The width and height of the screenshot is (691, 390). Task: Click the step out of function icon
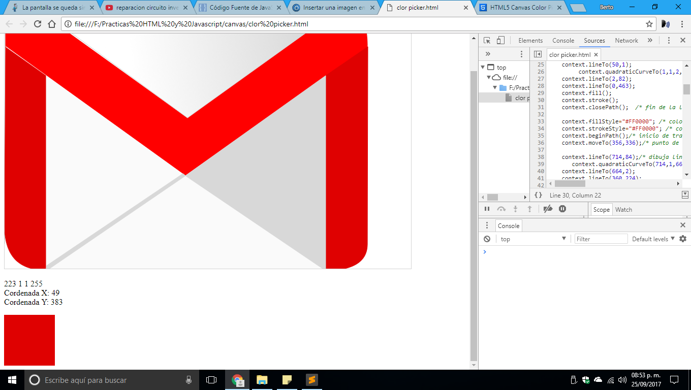click(x=529, y=209)
